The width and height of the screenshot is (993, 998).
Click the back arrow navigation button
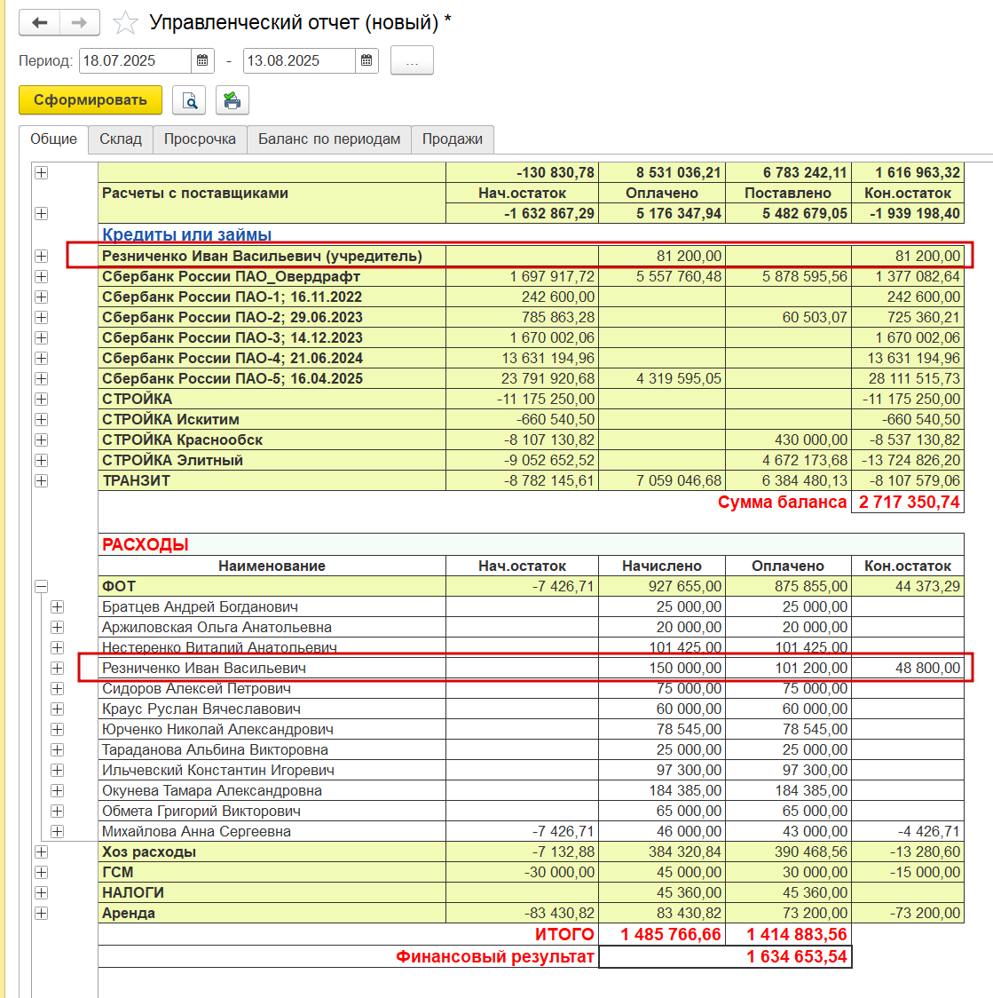[x=39, y=23]
